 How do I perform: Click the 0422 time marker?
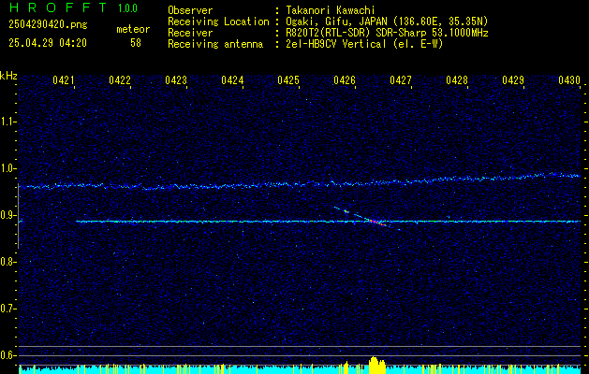point(120,80)
